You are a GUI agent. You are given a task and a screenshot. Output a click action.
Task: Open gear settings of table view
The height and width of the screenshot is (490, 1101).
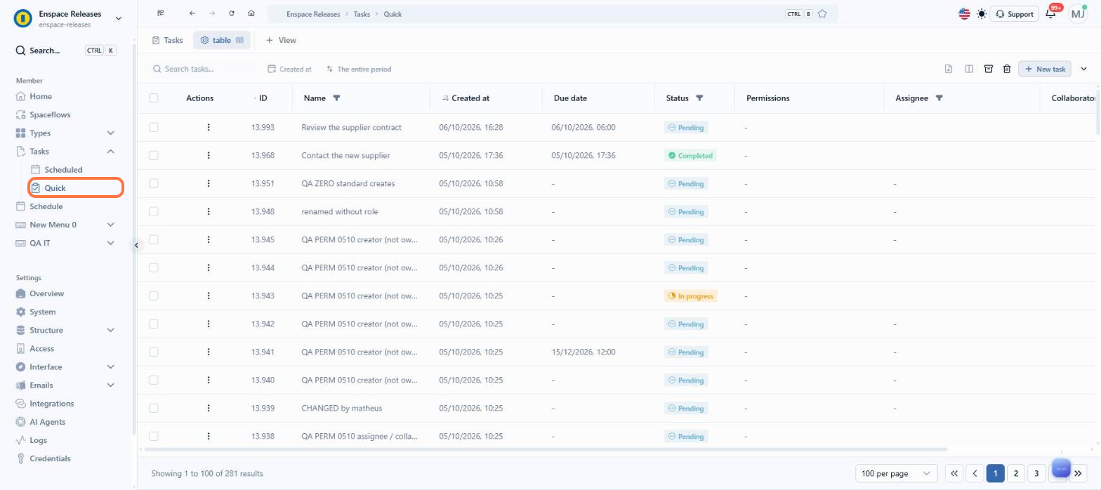click(204, 40)
